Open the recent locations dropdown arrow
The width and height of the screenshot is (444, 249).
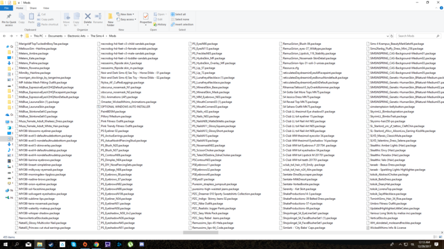coord(17,36)
